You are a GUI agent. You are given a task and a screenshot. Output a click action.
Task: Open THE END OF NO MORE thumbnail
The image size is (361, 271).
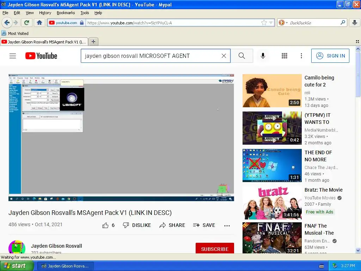272,165
